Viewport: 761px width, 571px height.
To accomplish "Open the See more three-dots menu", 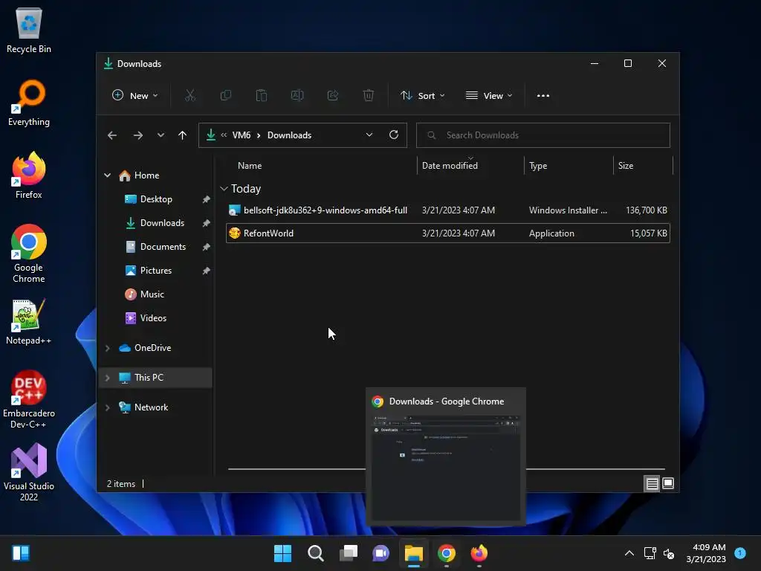I will coord(543,96).
